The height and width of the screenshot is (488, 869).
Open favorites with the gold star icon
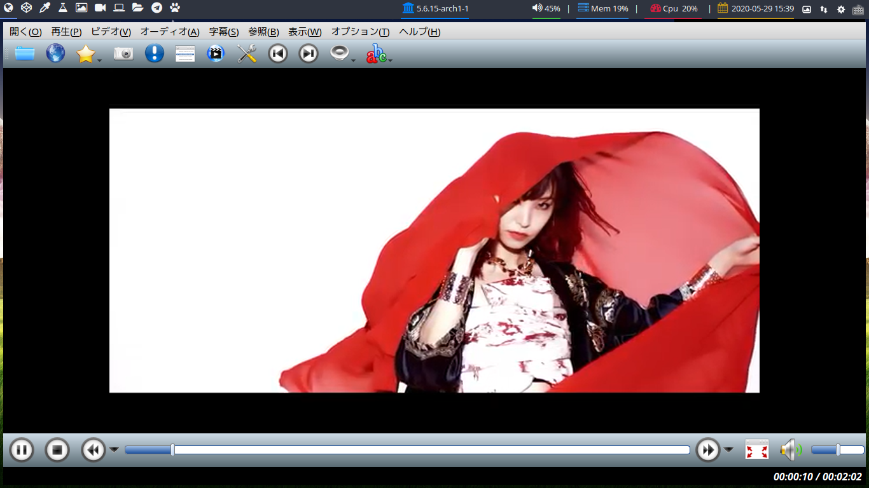(x=85, y=54)
